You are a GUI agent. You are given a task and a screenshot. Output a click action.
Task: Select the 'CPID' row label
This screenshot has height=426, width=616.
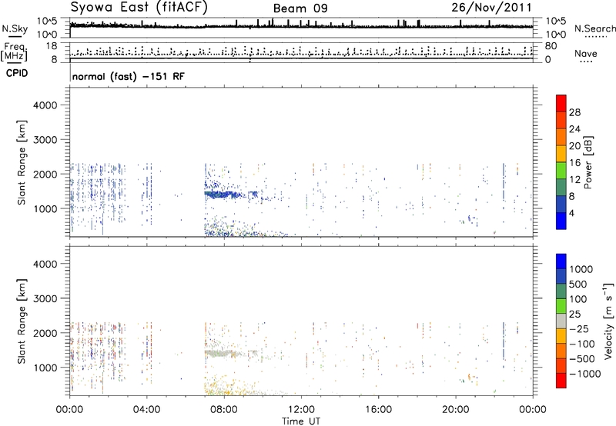pyautogui.click(x=17, y=73)
